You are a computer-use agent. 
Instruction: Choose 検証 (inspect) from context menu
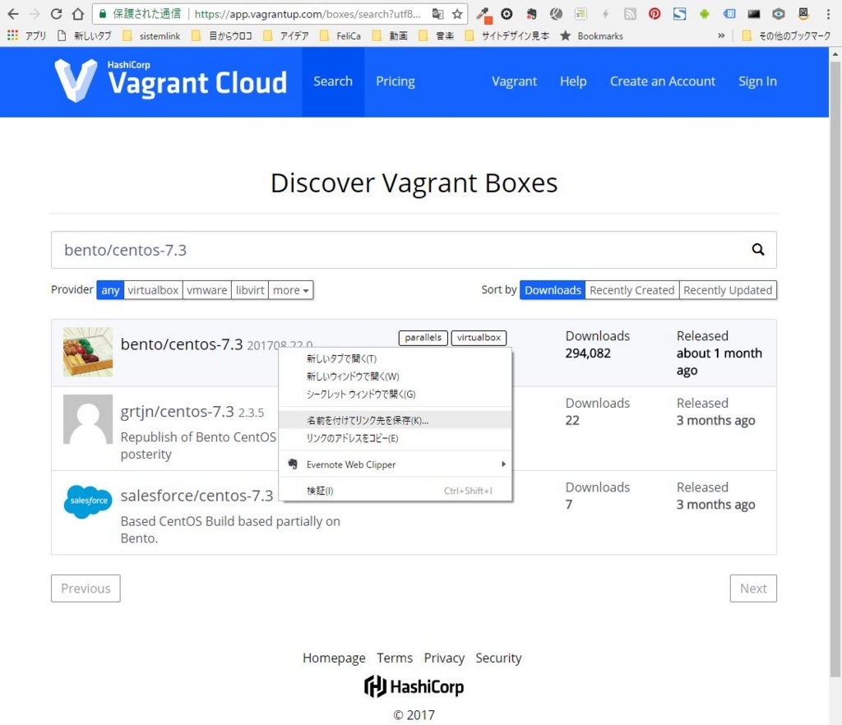tap(396, 491)
